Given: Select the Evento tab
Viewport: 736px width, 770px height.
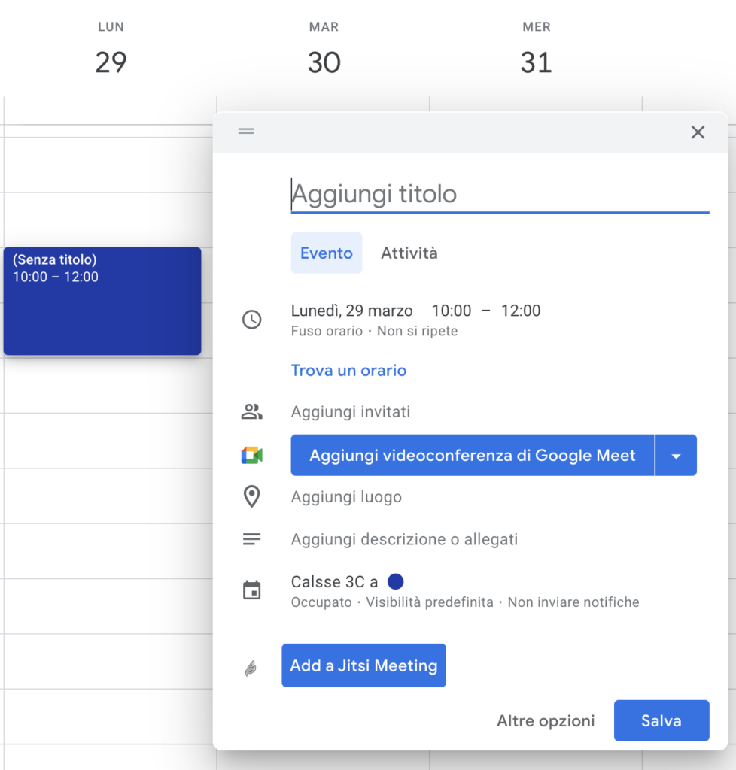Looking at the screenshot, I should click(327, 253).
